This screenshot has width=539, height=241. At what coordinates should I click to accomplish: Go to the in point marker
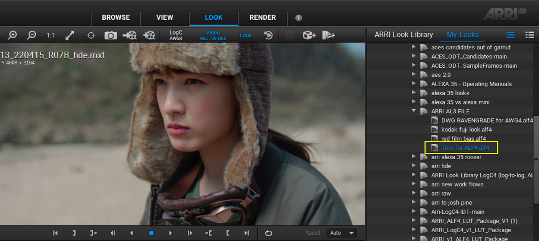(208, 233)
